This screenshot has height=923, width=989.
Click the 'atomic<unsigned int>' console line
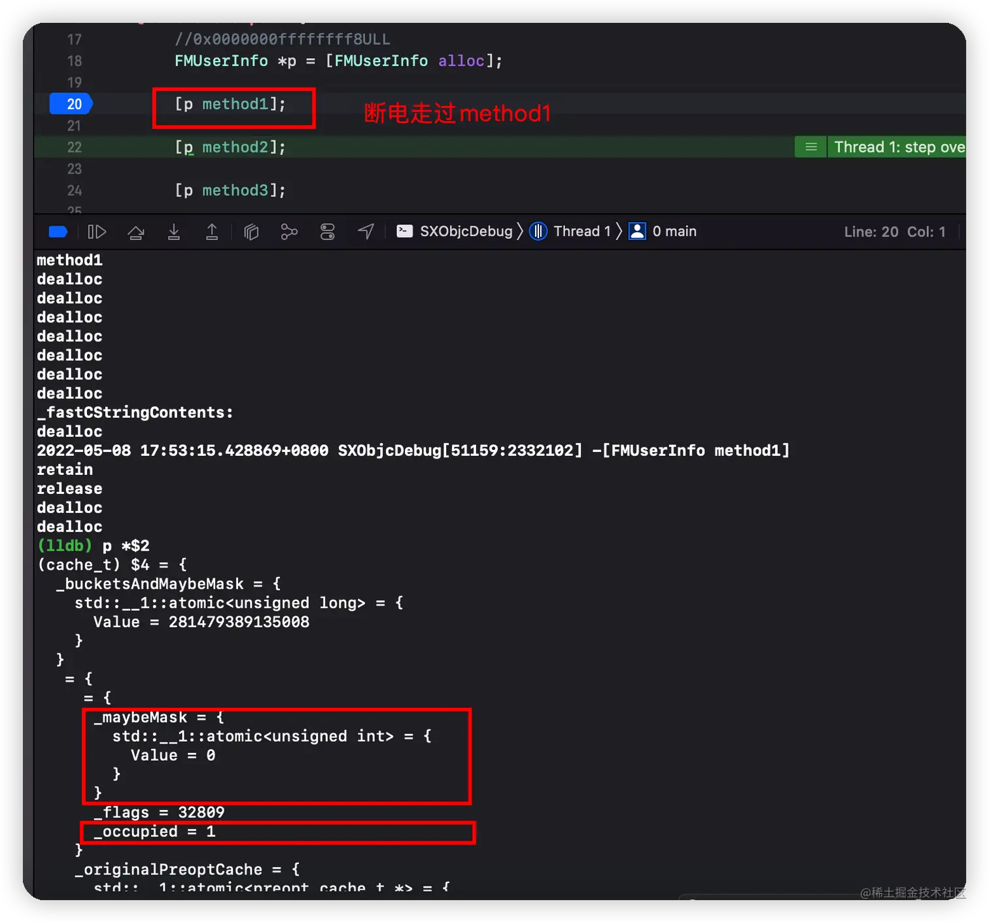point(272,736)
